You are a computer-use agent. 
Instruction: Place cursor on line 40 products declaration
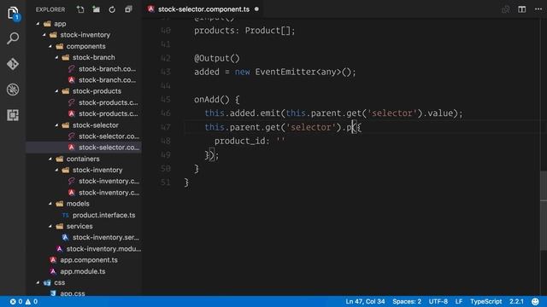[x=244, y=31]
